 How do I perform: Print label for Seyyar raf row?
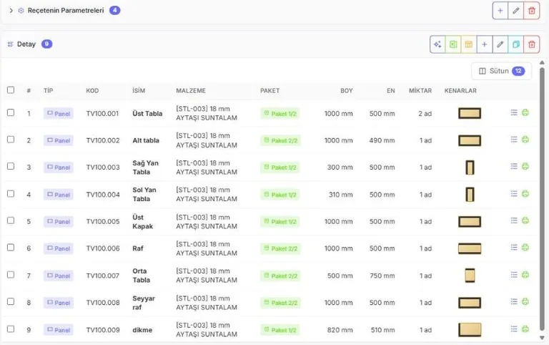(x=525, y=301)
